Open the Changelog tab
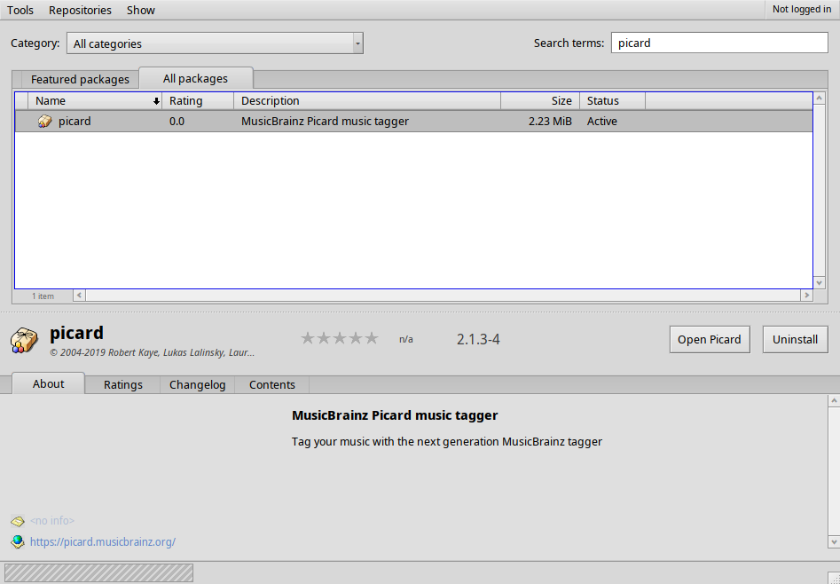 coord(197,385)
